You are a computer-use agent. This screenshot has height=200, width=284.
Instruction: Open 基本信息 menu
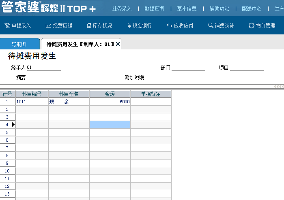pos(187,9)
